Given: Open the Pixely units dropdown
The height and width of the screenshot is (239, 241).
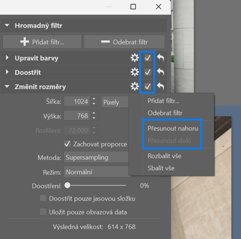Looking at the screenshot, I should (x=115, y=102).
